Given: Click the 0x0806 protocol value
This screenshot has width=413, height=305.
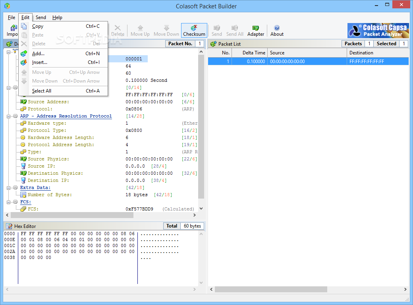Looking at the screenshot, I should 134,109.
